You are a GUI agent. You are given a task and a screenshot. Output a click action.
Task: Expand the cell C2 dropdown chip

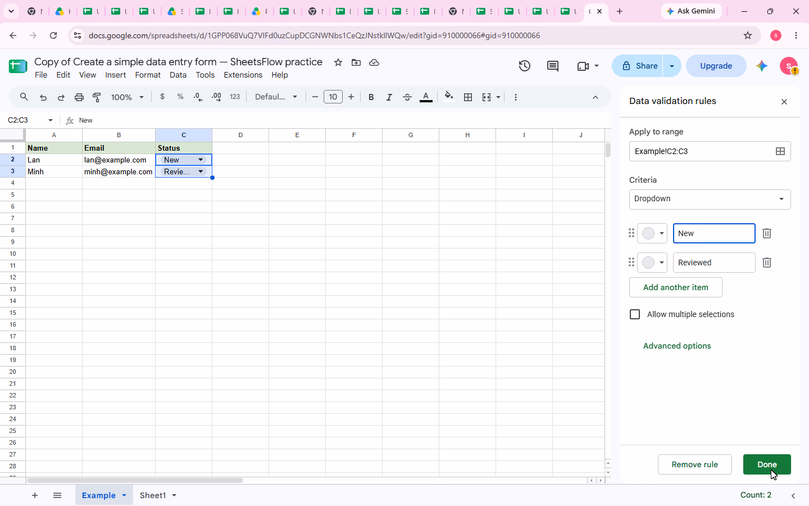(x=201, y=160)
